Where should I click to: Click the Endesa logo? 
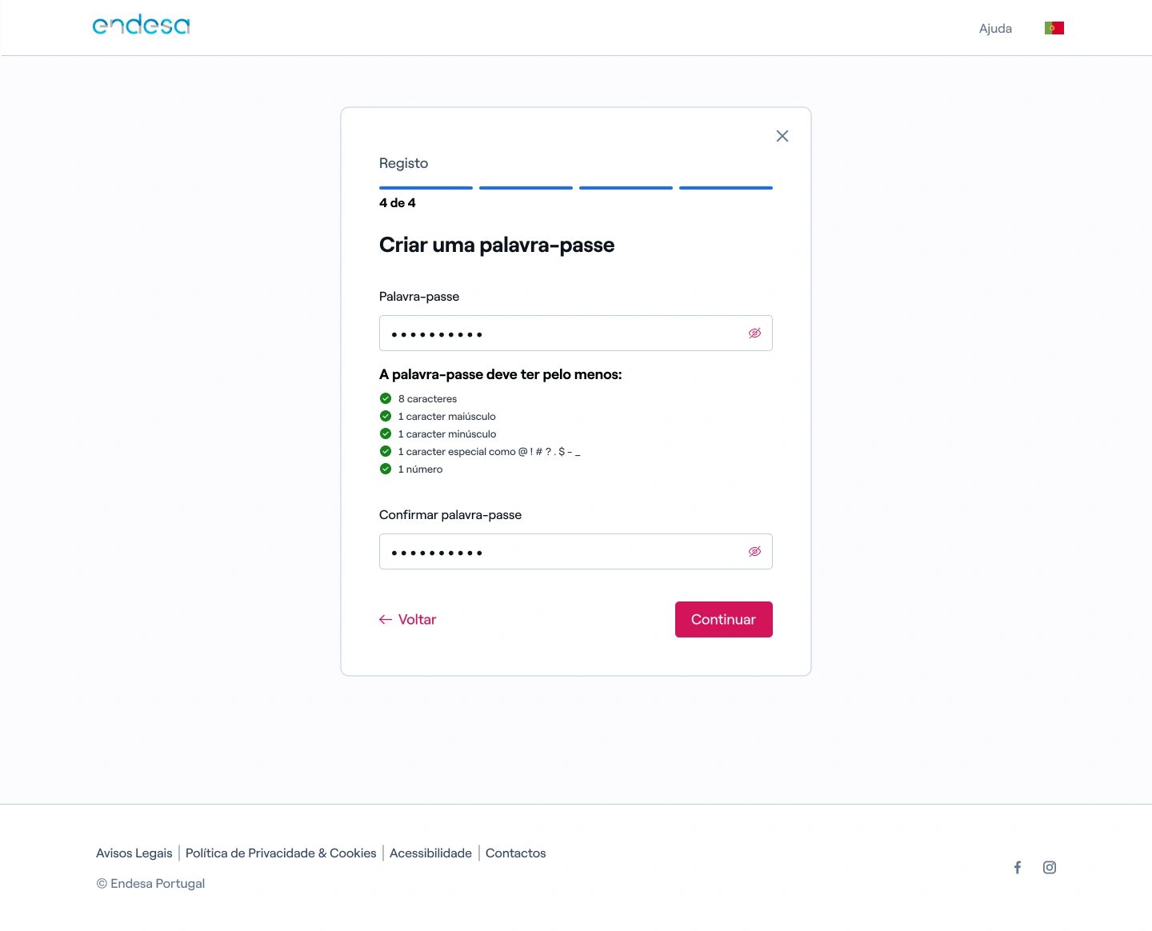[142, 26]
